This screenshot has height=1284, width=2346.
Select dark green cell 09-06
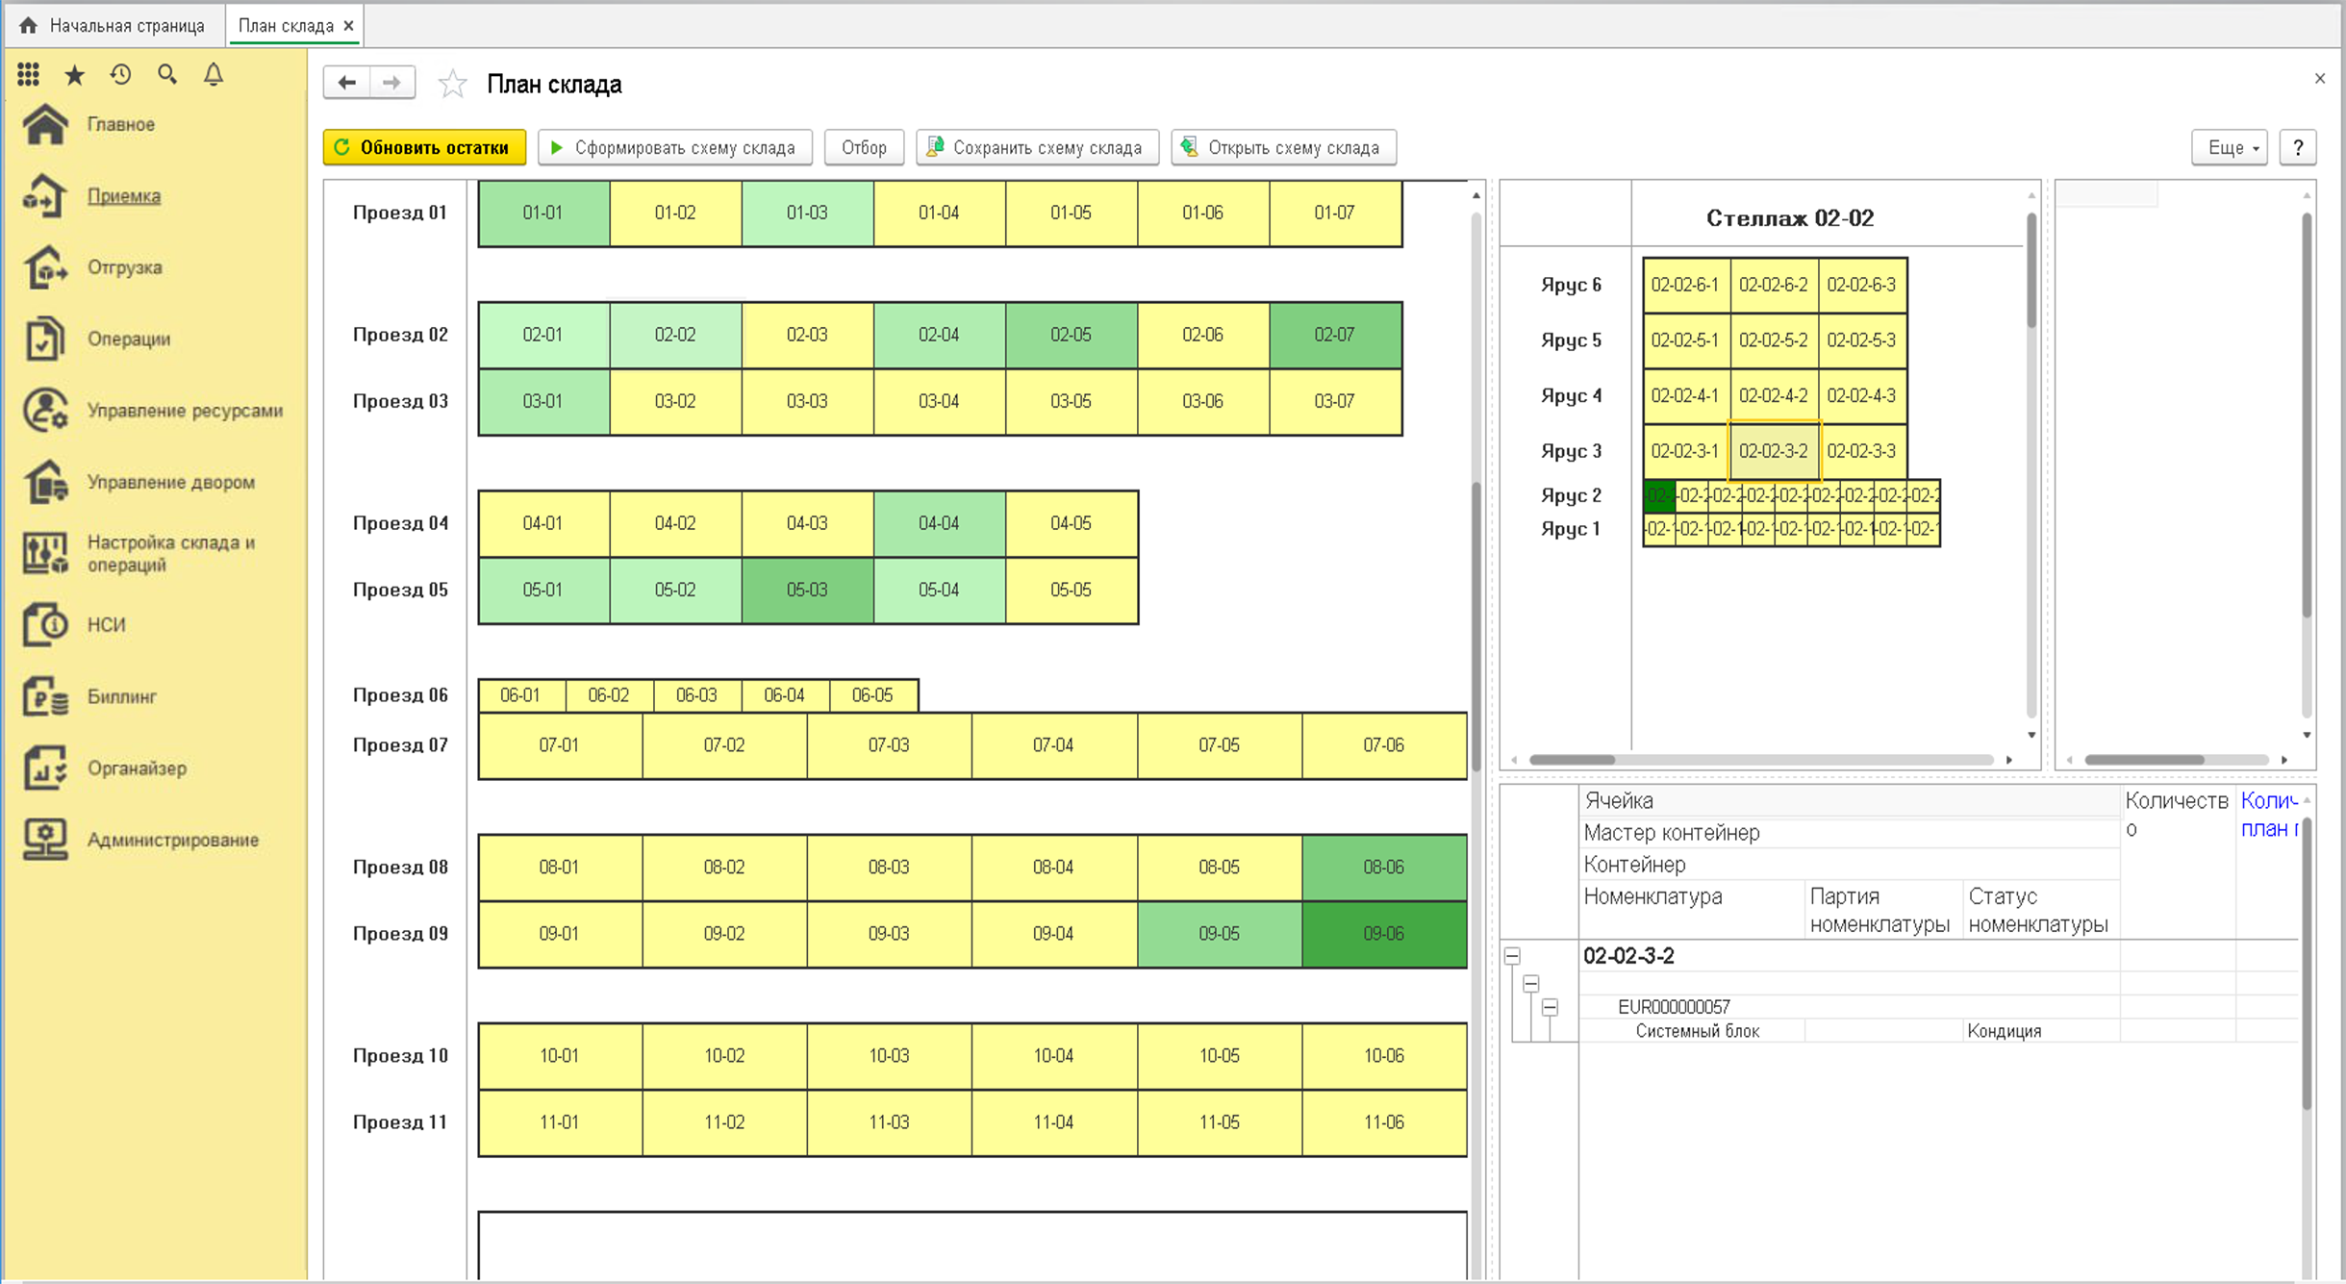pos(1383,933)
